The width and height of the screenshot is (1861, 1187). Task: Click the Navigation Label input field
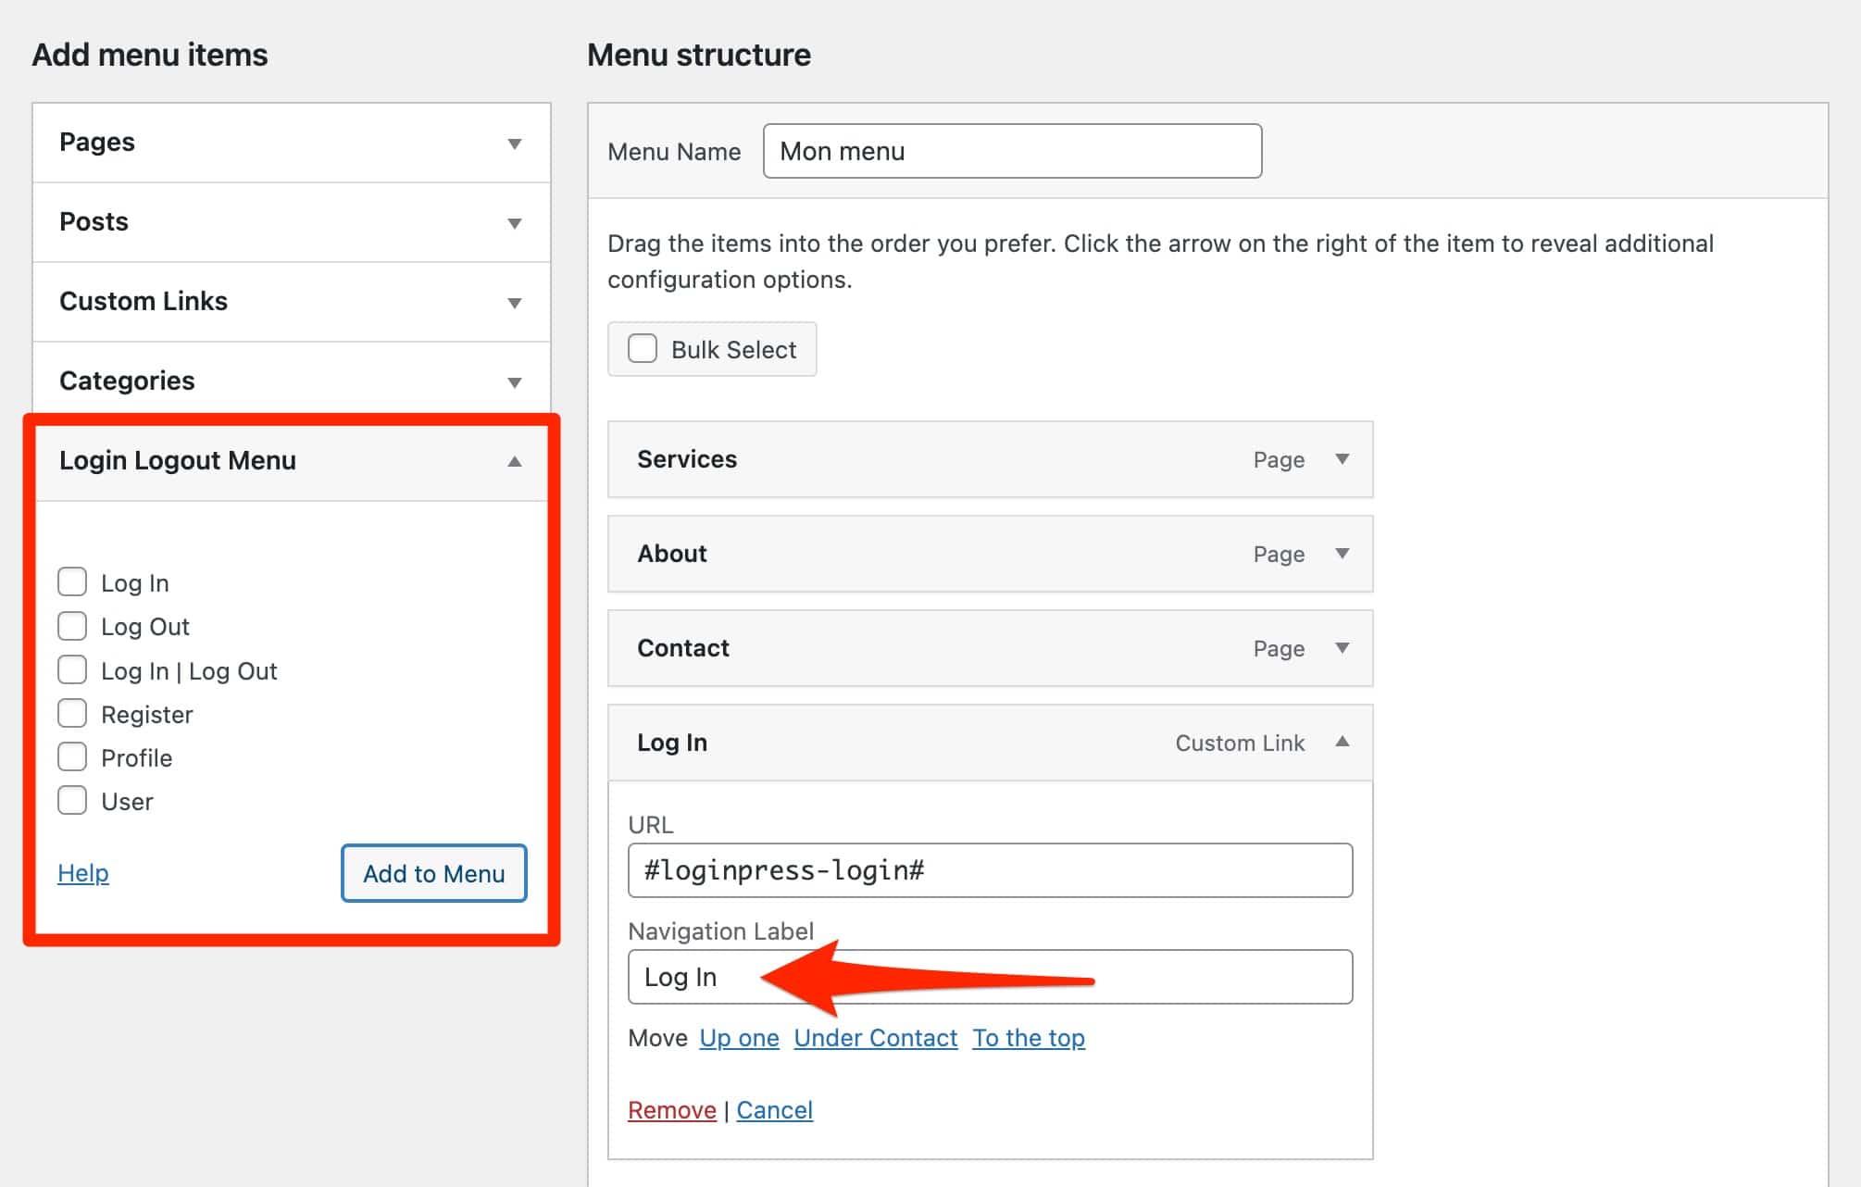point(991,977)
